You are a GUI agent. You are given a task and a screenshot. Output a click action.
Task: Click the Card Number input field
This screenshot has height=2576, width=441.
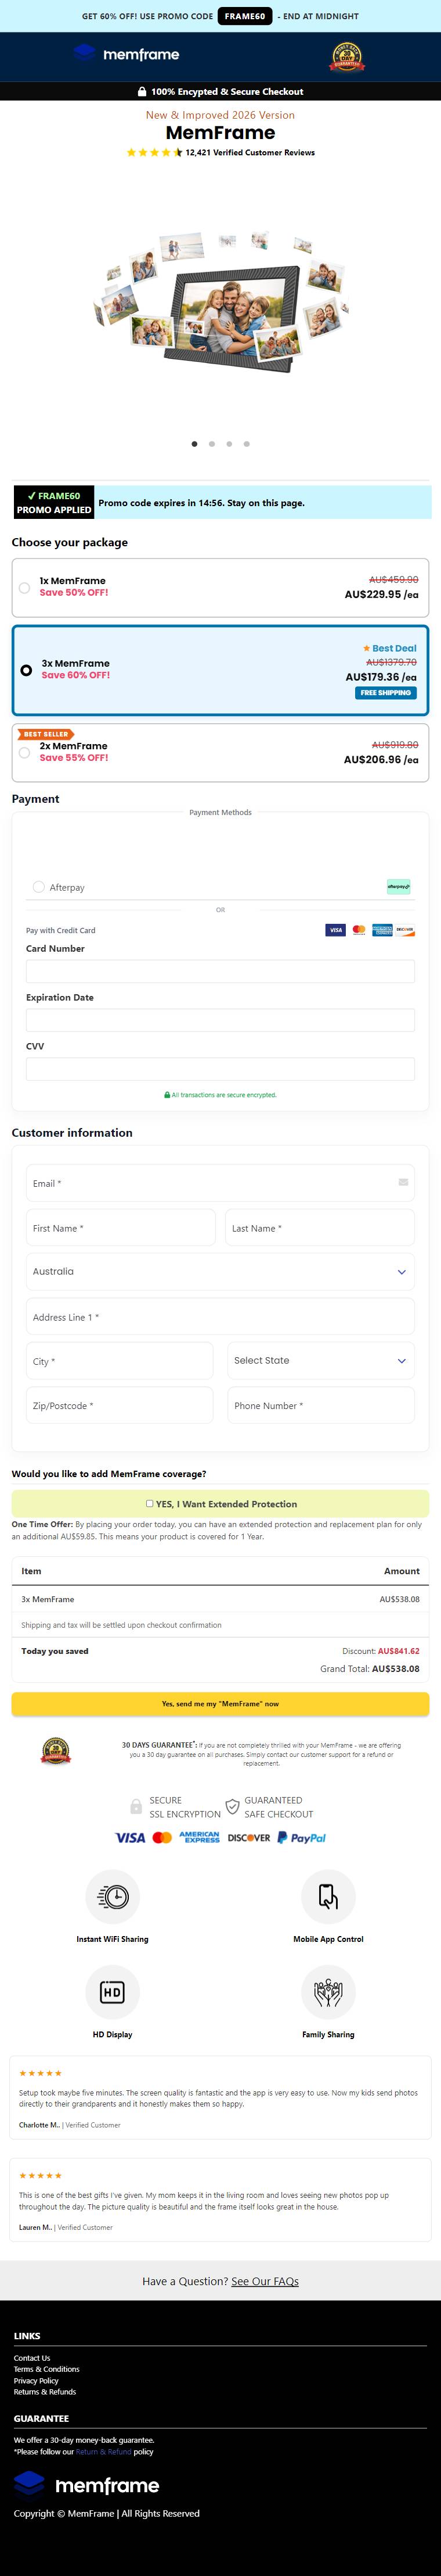(220, 970)
